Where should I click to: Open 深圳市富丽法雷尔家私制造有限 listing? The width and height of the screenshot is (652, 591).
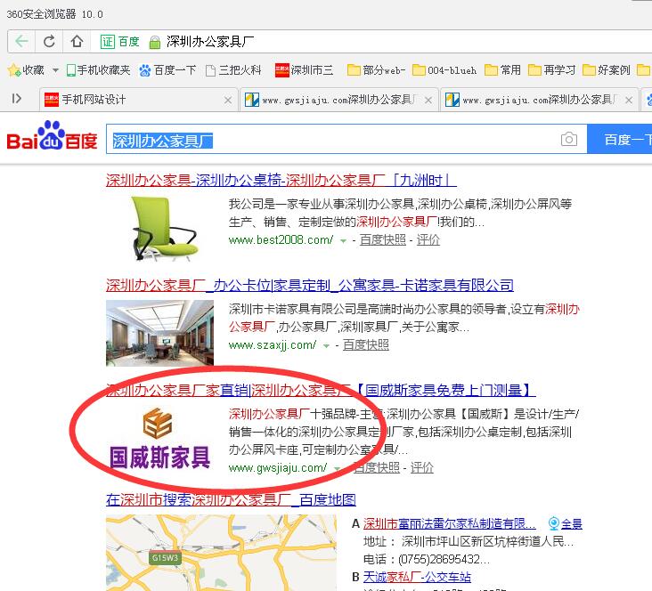(449, 523)
